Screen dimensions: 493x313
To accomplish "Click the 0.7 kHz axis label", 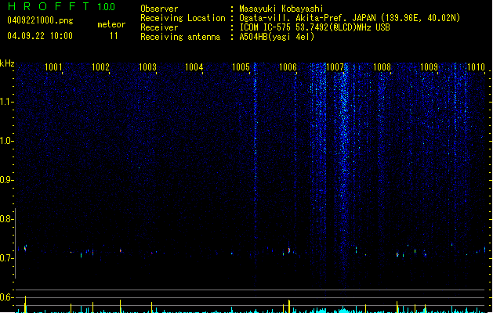I will [7, 258].
